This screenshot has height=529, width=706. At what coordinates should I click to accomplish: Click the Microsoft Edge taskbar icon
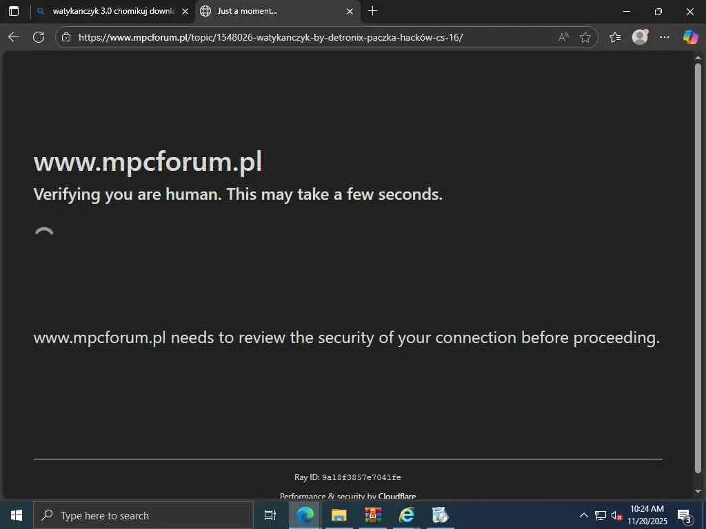(305, 515)
